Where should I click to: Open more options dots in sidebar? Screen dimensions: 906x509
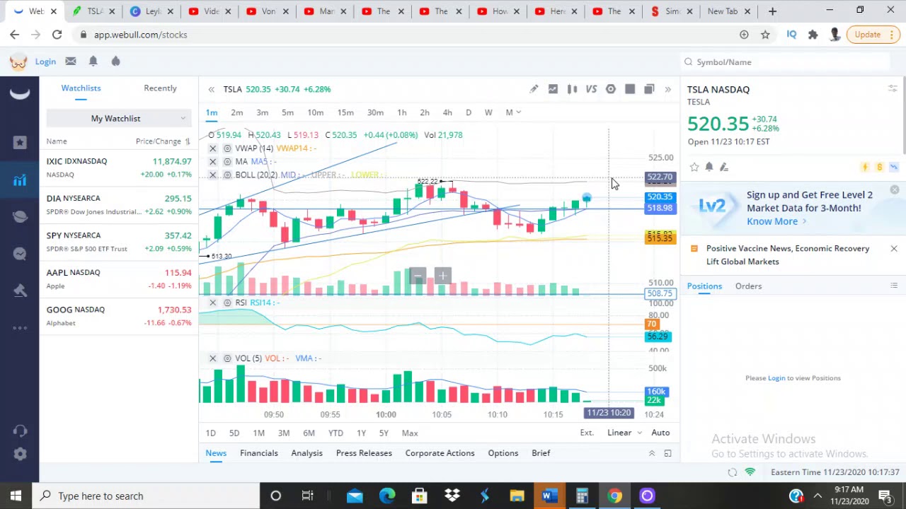pyautogui.click(x=20, y=327)
